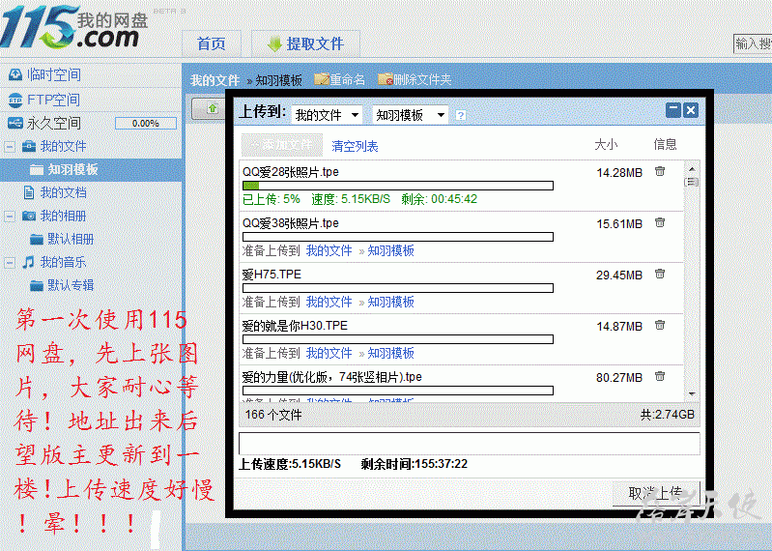Select the 知羽模板 folder in sidebar
Image resolution: width=772 pixels, height=551 pixels.
(x=72, y=169)
